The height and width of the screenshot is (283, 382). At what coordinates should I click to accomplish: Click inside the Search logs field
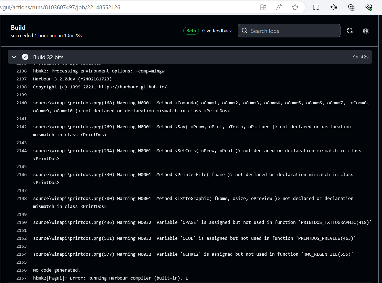(292, 31)
